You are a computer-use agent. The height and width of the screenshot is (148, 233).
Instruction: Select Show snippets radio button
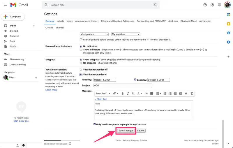tap(81, 60)
